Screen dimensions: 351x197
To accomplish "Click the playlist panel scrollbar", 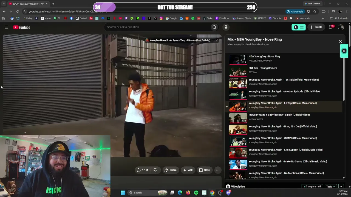I will (344, 79).
